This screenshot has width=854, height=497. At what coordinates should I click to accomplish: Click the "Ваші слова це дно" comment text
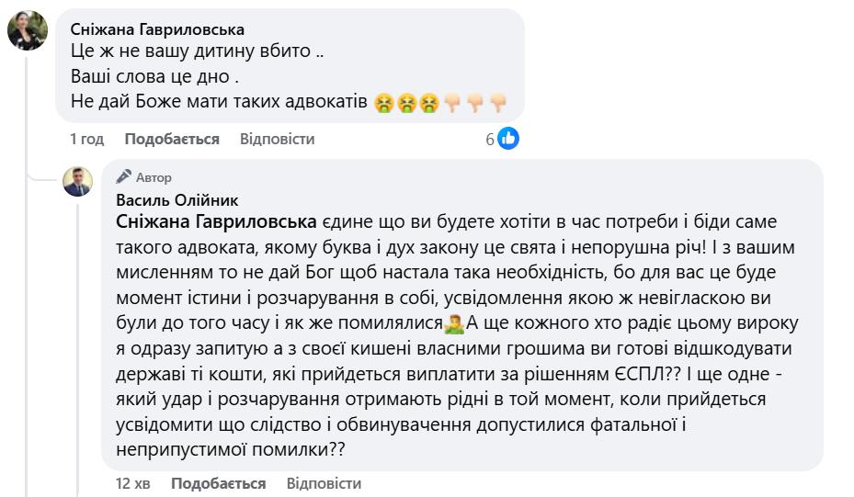(147, 76)
